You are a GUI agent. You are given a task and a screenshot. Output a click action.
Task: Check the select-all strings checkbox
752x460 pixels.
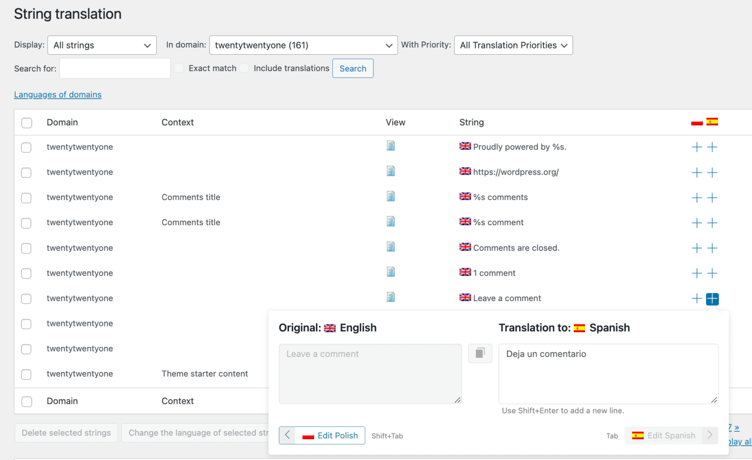point(26,122)
